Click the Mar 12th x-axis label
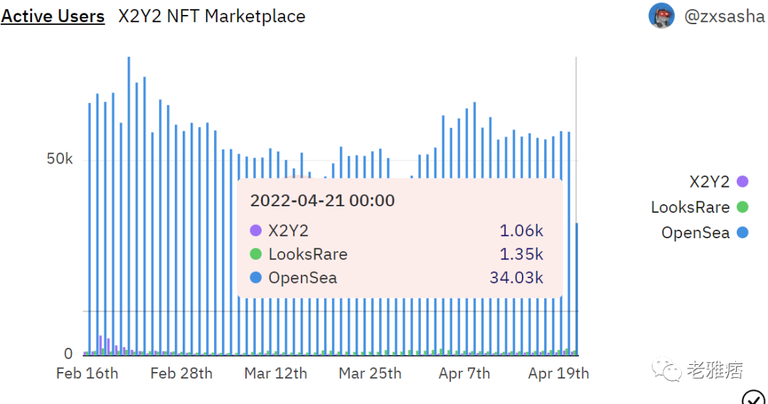Screen dimensions: 768x404 tap(275, 373)
